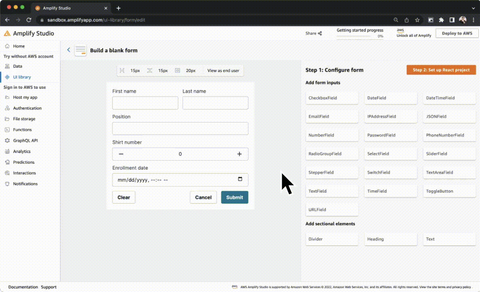Click the padding spacing icon
Viewport: 480px width, 292px height.
177,70
